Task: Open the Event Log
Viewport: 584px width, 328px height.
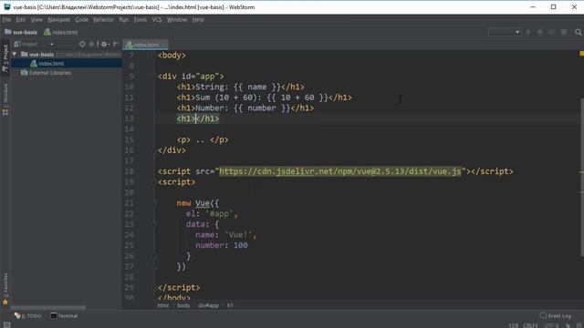Action: click(556, 316)
